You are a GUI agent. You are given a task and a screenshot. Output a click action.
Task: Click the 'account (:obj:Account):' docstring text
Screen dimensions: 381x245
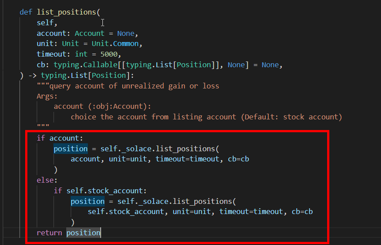point(102,107)
